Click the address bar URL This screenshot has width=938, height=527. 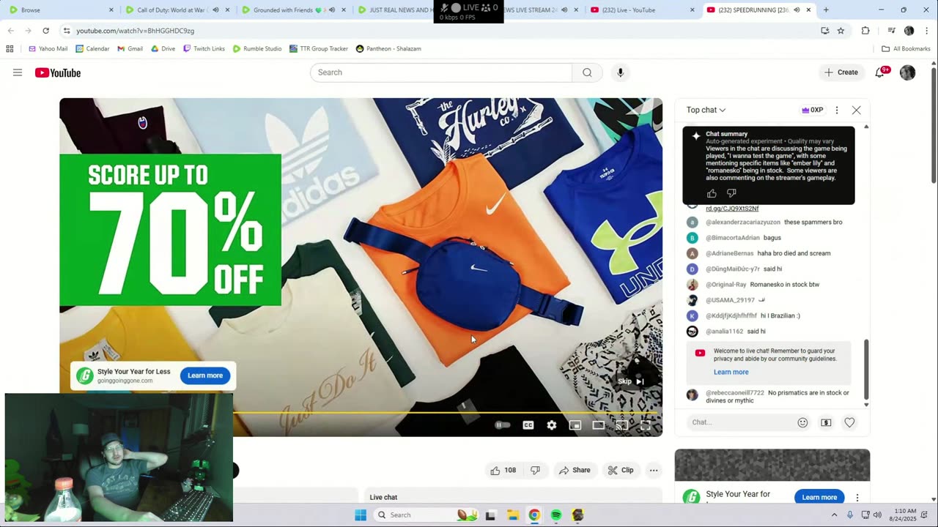tap(136, 31)
